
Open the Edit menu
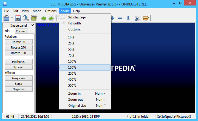pos(15,11)
